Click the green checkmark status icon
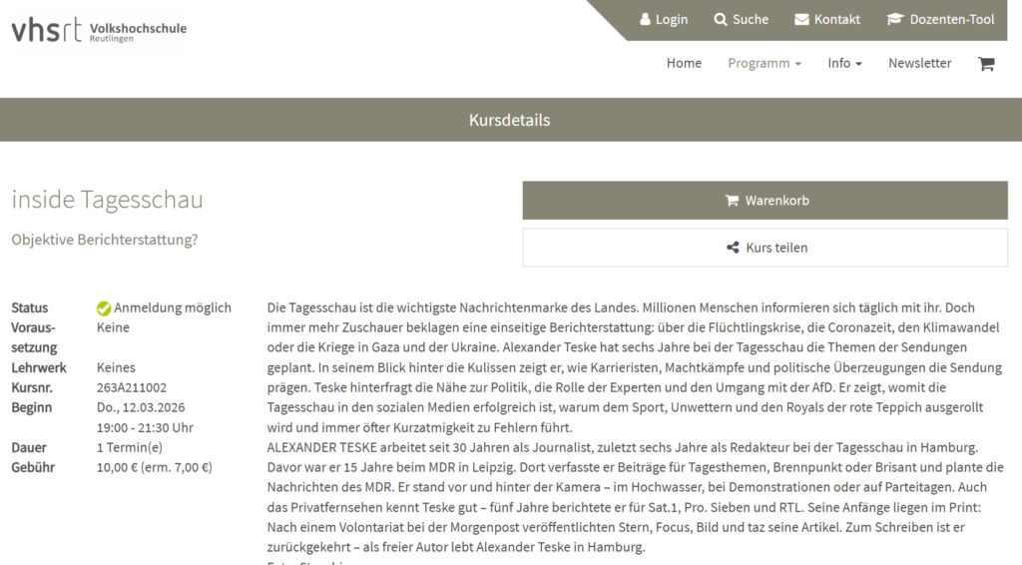 coord(104,308)
